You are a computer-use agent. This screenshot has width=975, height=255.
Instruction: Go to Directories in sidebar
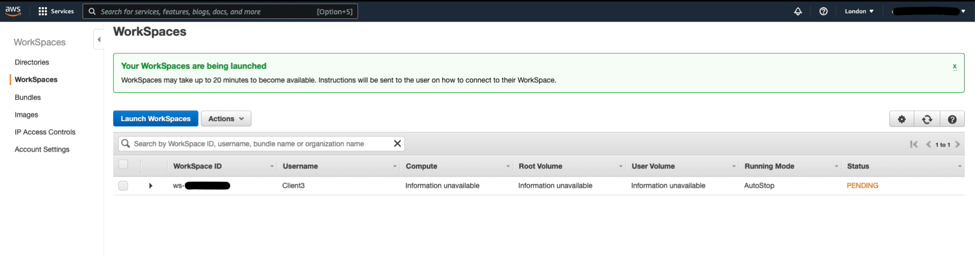click(32, 62)
